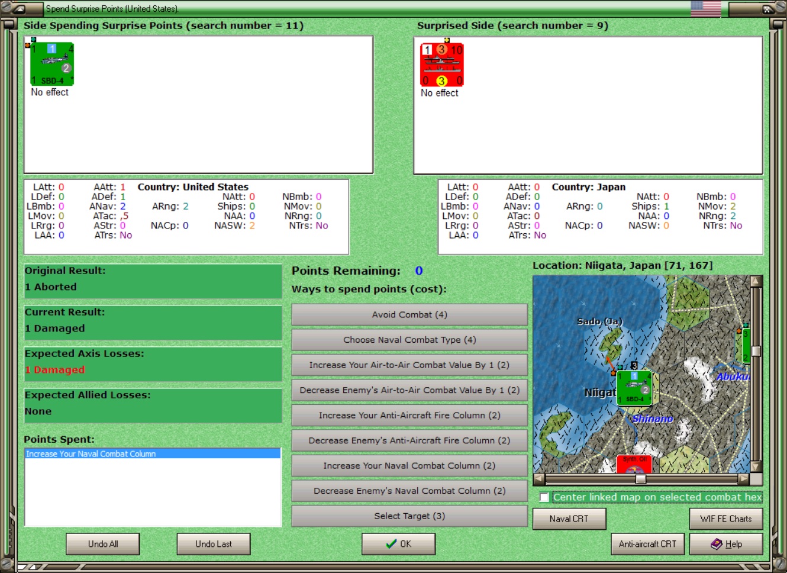Click the map vertical scrollbar down arrow
The width and height of the screenshot is (787, 573).
(756, 466)
